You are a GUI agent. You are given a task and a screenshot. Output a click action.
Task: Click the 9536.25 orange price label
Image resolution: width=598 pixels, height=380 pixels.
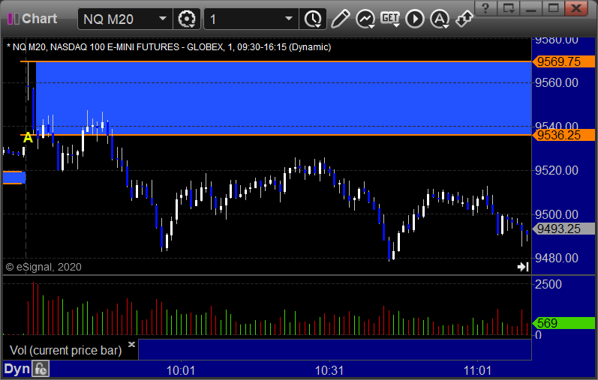pos(563,135)
